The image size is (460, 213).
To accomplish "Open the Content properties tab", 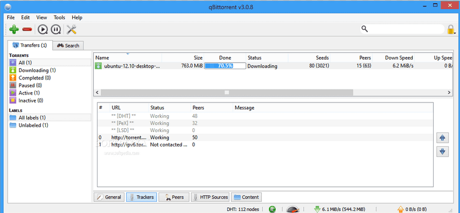I will coord(247,197).
